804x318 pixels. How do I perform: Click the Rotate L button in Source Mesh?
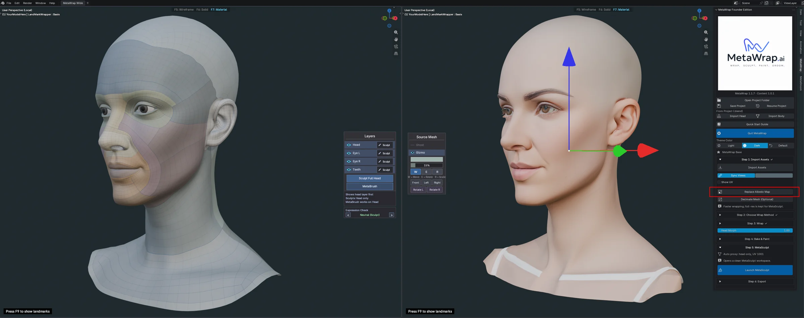[x=418, y=190]
